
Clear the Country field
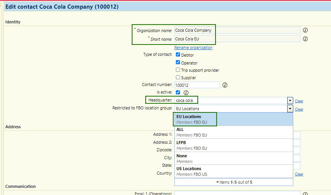[299, 174]
